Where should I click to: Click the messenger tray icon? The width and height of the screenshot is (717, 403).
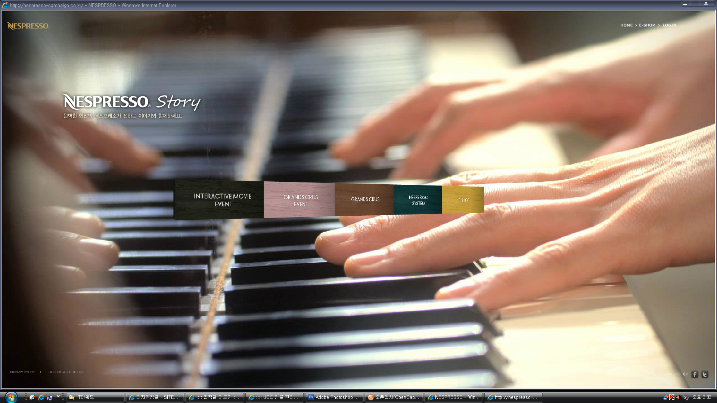(665, 397)
